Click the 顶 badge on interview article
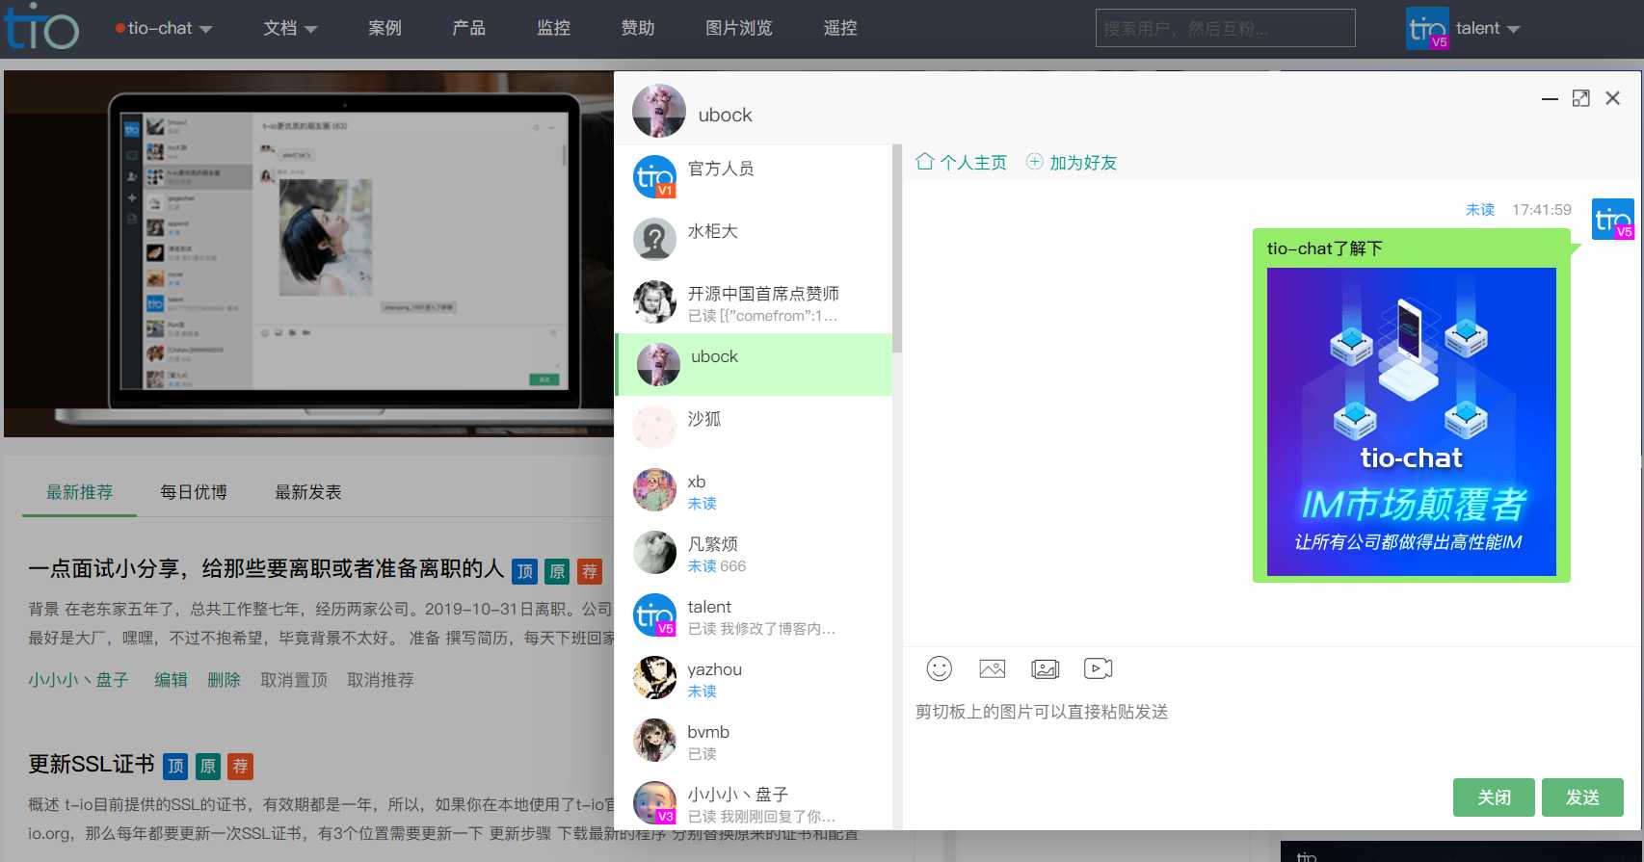1644x862 pixels. (x=524, y=571)
